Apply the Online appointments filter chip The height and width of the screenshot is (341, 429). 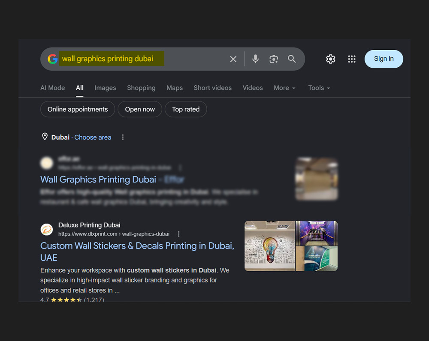pyautogui.click(x=78, y=109)
